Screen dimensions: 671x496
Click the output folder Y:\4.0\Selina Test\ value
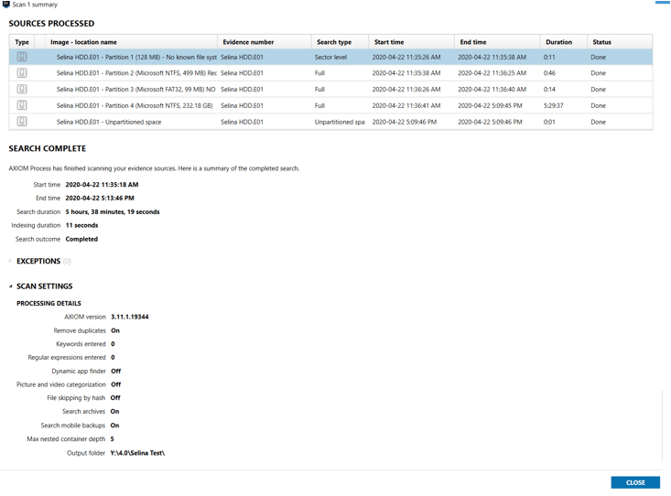coord(137,453)
